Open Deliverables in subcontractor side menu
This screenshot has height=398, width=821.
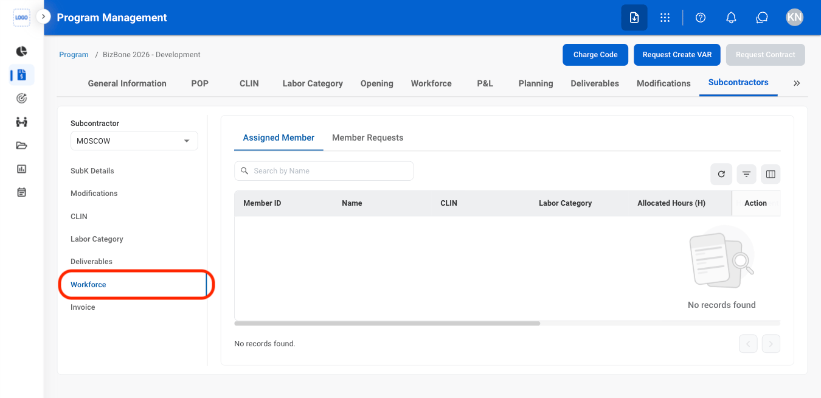click(91, 262)
